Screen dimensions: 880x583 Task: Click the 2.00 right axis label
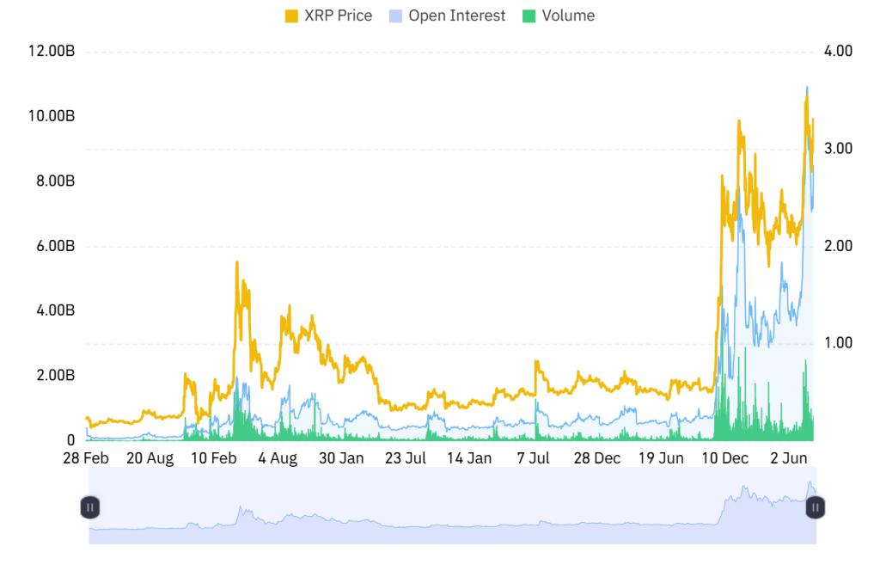coord(839,246)
